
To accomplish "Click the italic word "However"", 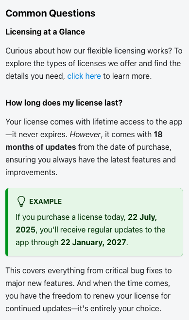I will tap(85, 135).
